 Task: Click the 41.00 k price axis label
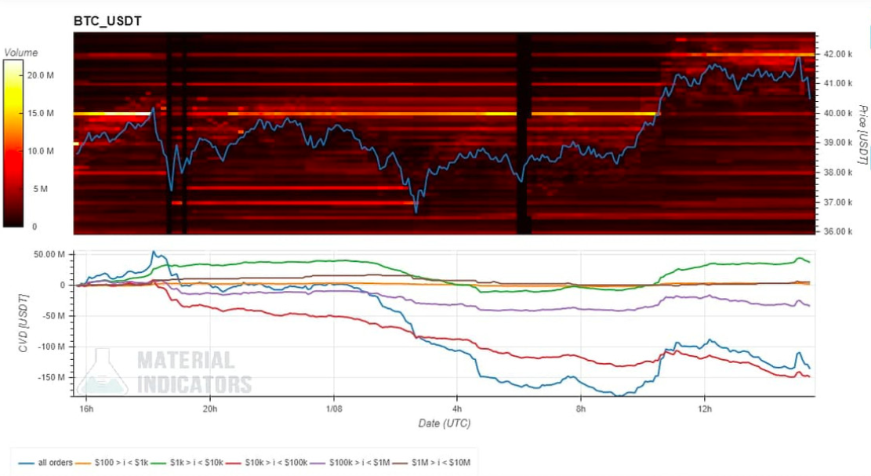click(x=837, y=83)
